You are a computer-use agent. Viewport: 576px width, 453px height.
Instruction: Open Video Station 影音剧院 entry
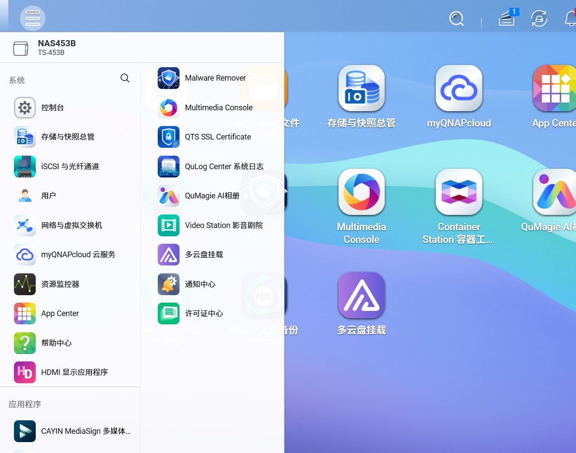click(x=212, y=225)
